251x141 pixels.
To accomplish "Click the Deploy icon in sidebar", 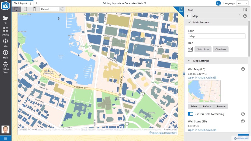I will pos(5,31).
